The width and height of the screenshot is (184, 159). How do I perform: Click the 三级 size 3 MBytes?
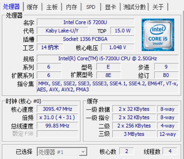coord(134,134)
